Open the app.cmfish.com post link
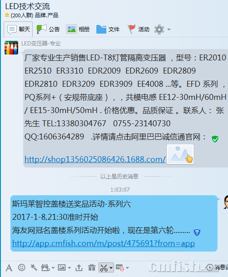This screenshot has width=228, height=277. pyautogui.click(x=104, y=243)
